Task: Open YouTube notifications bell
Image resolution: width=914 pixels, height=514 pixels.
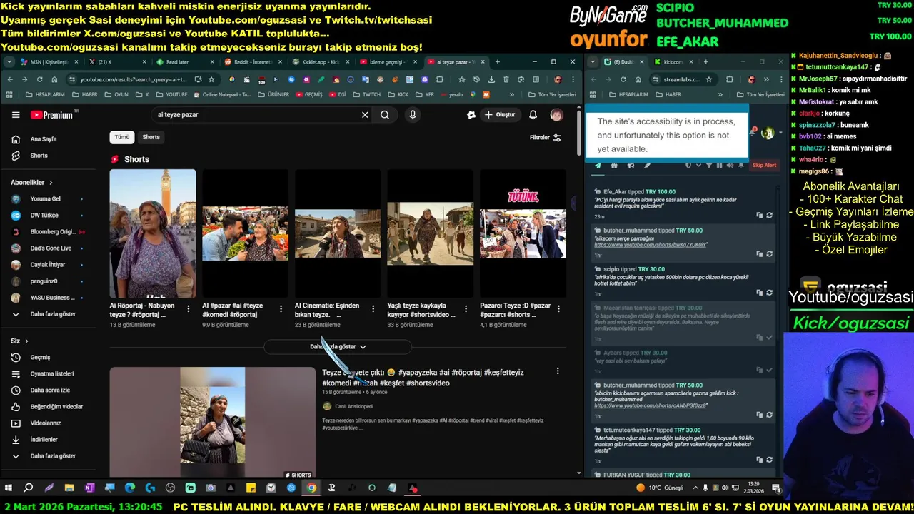Action: (x=533, y=115)
